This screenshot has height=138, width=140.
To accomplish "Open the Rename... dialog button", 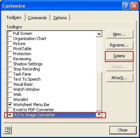I will point(119,45).
